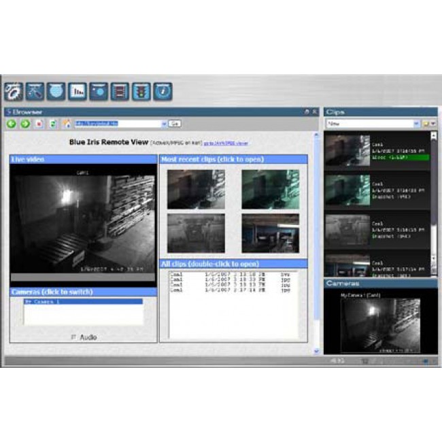Open the gear settings icon in top toolbar
The width and height of the screenshot is (442, 442).
pyautogui.click(x=14, y=91)
